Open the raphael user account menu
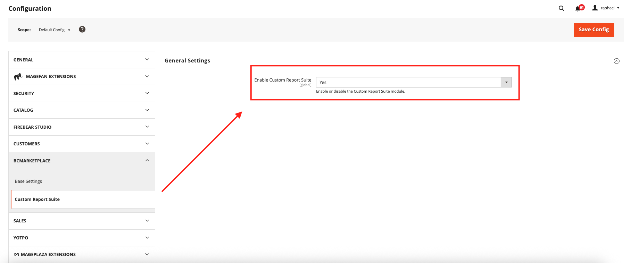 click(606, 8)
